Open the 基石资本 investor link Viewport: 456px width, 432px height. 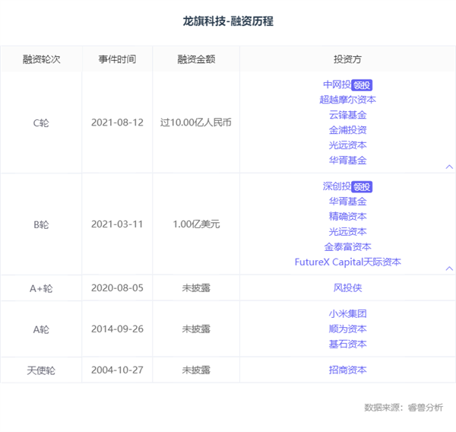coord(347,344)
